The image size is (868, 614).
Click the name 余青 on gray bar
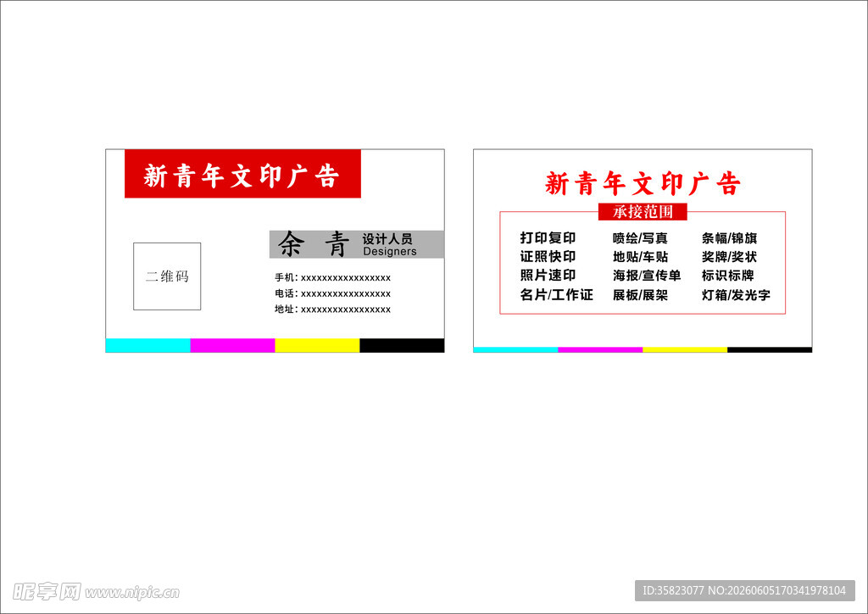(x=314, y=244)
